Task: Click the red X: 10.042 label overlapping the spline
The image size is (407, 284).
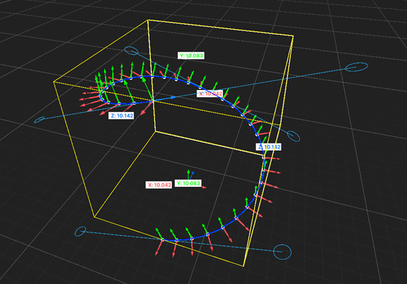Action: click(x=210, y=93)
